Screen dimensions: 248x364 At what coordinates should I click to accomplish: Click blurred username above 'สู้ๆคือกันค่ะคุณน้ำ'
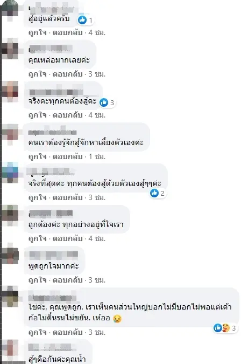(52, 347)
